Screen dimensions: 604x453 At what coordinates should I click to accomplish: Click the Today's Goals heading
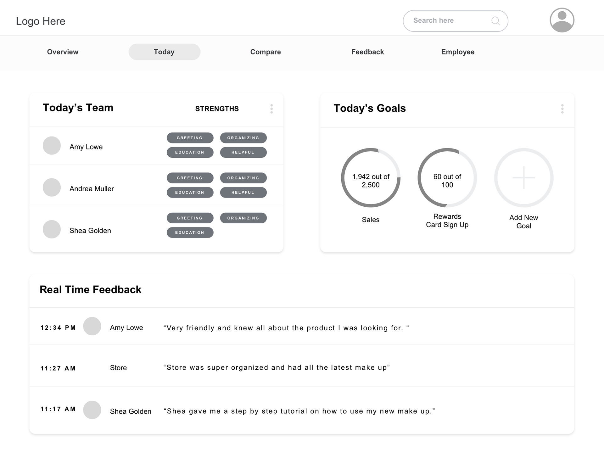370,108
